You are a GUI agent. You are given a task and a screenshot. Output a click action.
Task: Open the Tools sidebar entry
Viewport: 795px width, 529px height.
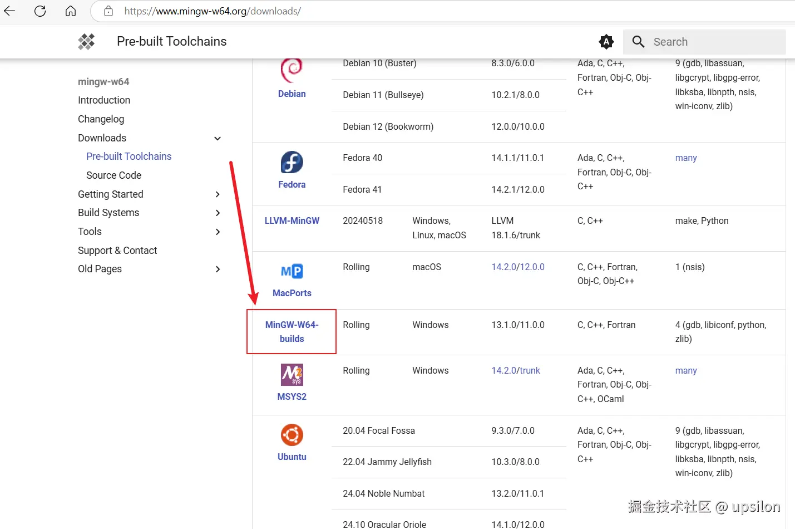tap(90, 232)
